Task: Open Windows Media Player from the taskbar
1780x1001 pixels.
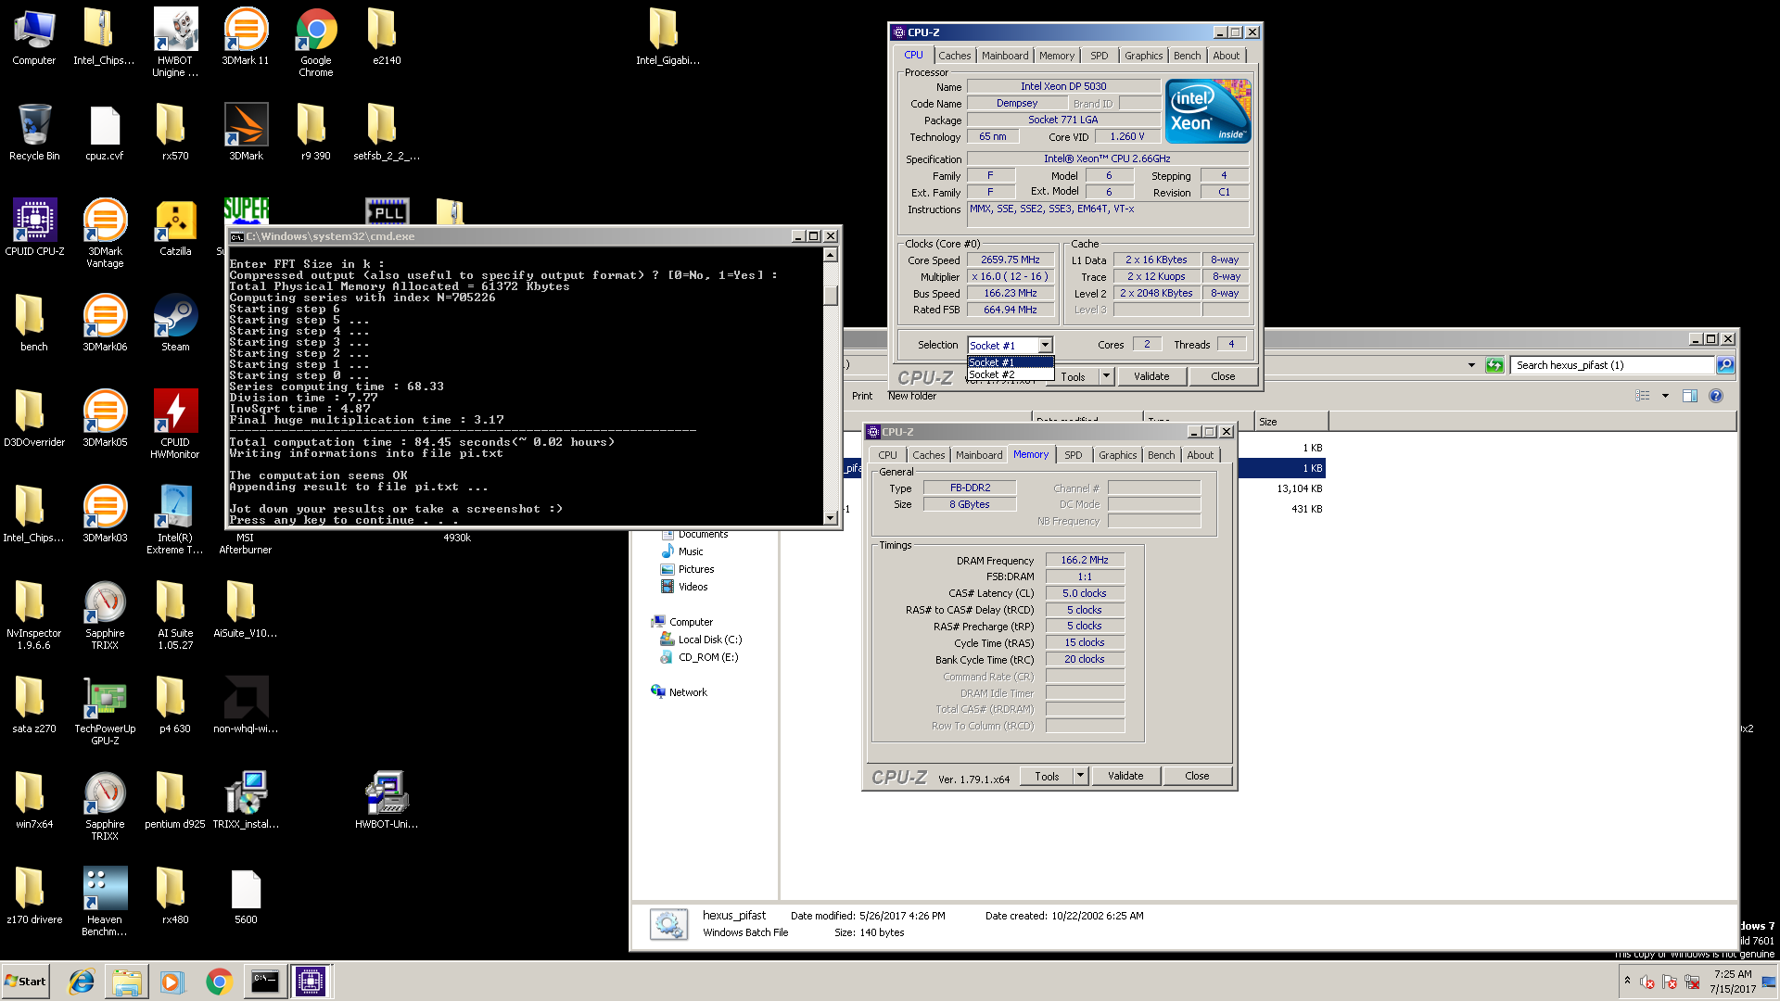Action: 172,982
